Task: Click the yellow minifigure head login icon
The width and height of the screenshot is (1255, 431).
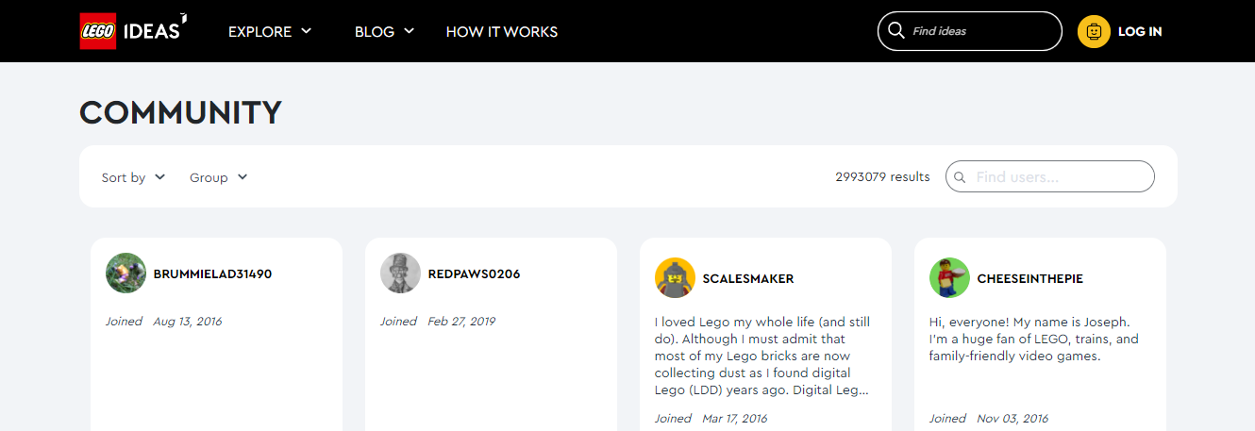Action: click(x=1094, y=31)
